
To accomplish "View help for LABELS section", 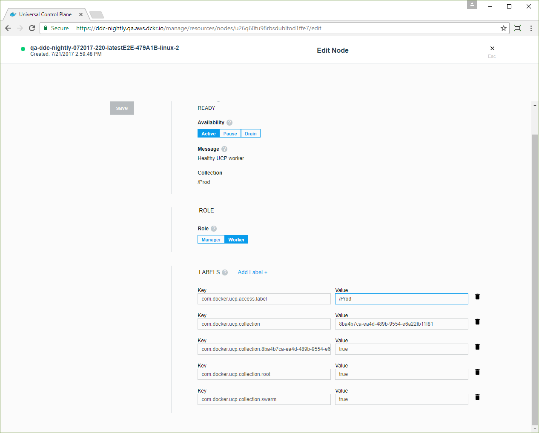I will click(225, 272).
